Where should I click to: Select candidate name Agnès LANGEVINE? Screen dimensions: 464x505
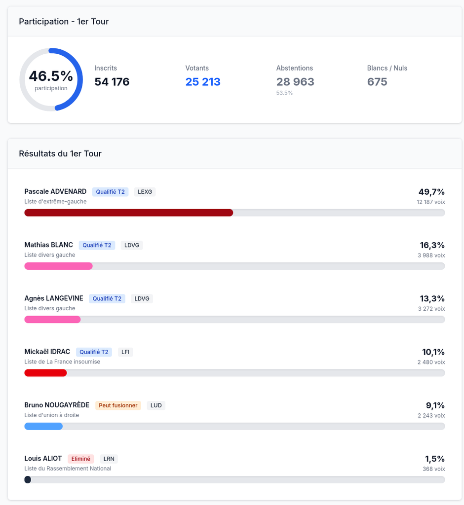click(x=54, y=298)
